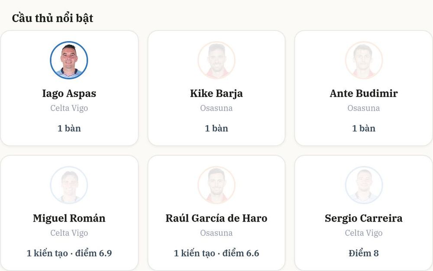Open the Sergio Carreira name link
Image resolution: width=433 pixels, height=271 pixels.
tap(364, 218)
